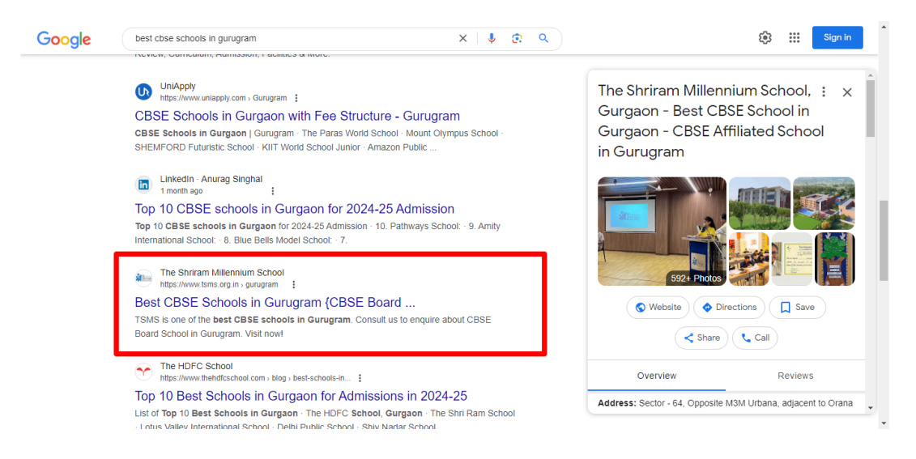Open the Google apps grid

(x=794, y=37)
